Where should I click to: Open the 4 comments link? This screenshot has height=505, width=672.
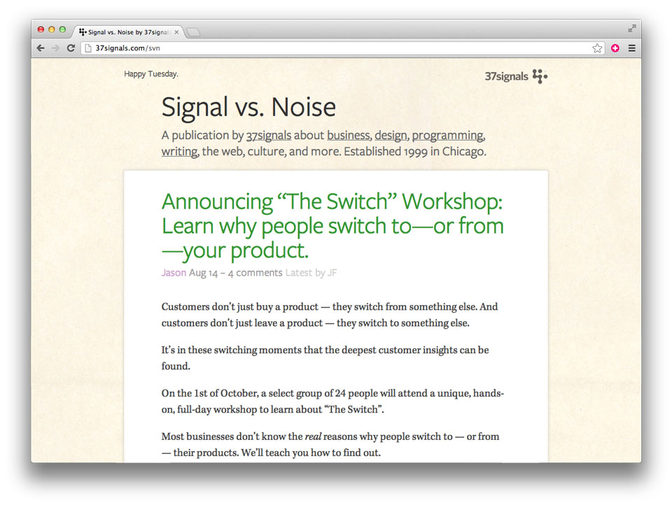[255, 272]
